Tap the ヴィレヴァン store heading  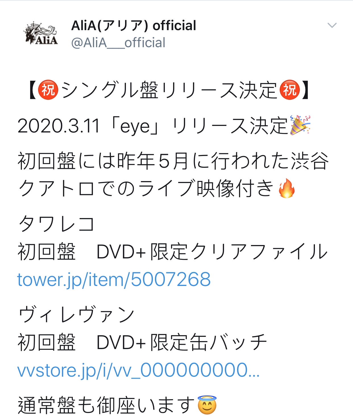[x=76, y=315]
